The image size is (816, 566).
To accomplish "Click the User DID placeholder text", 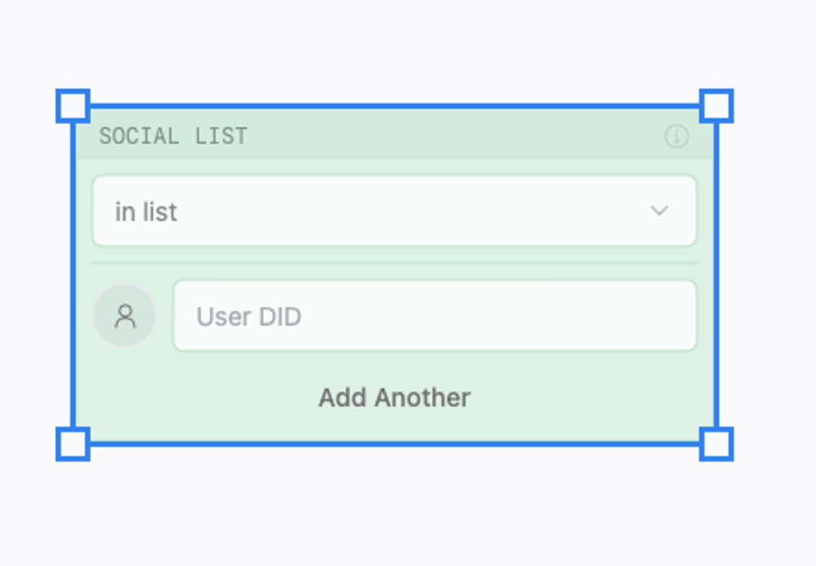I will pyautogui.click(x=249, y=316).
